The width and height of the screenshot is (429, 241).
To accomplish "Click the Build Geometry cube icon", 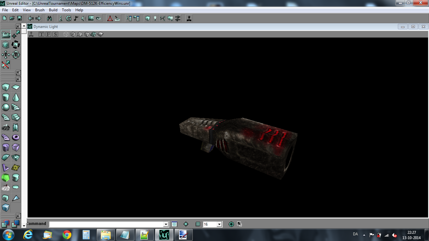I will [148, 19].
